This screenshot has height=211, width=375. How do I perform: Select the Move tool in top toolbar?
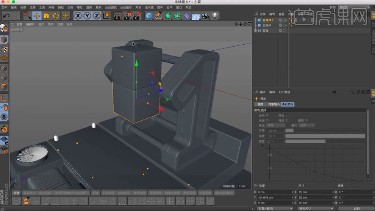(x=37, y=16)
